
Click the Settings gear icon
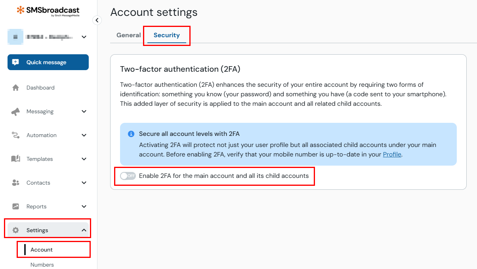coord(16,231)
